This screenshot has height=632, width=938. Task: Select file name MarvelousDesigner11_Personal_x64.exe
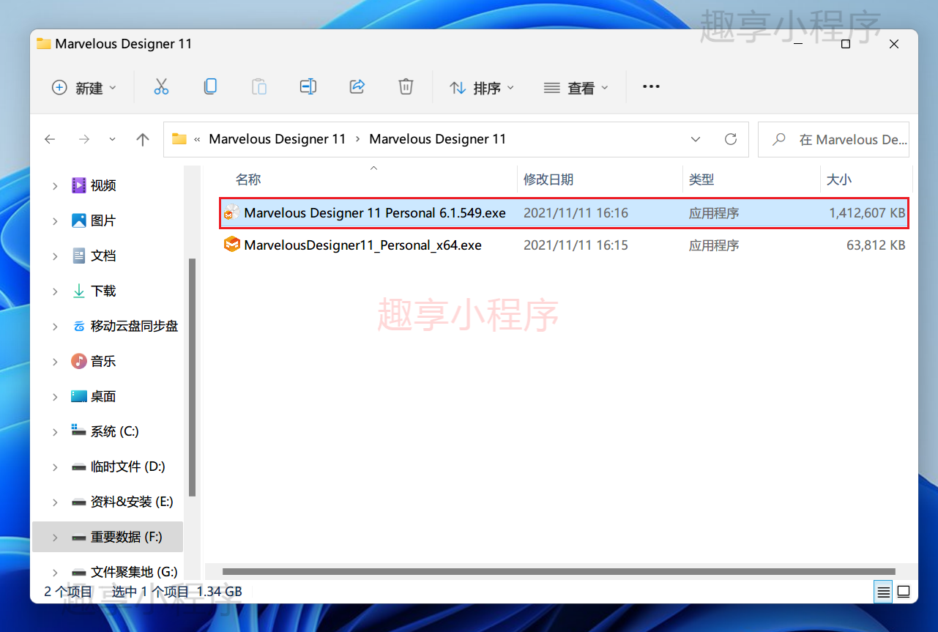(363, 245)
